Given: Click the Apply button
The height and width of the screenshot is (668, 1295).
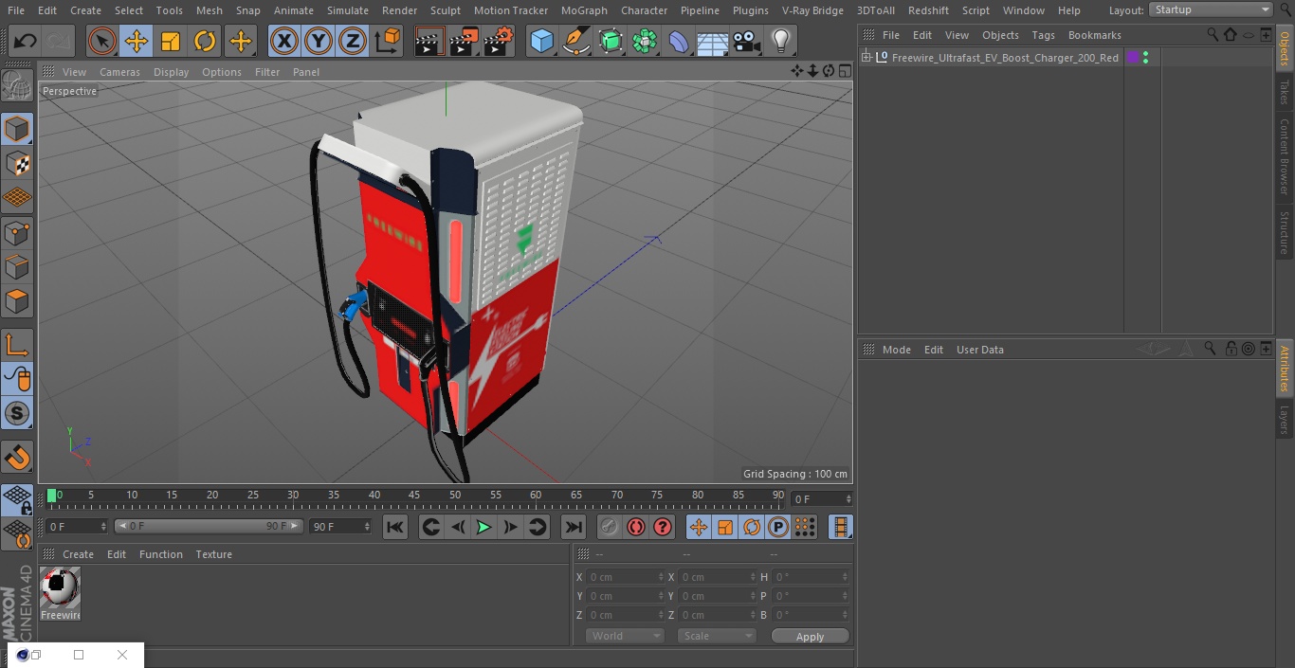Looking at the screenshot, I should click(810, 637).
